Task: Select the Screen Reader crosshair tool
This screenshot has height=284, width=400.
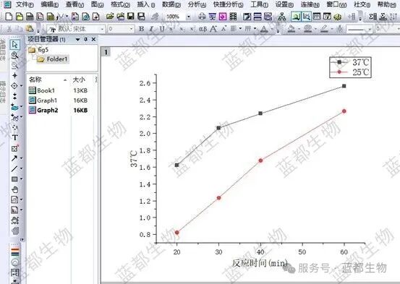Action: pyautogui.click(x=14, y=76)
